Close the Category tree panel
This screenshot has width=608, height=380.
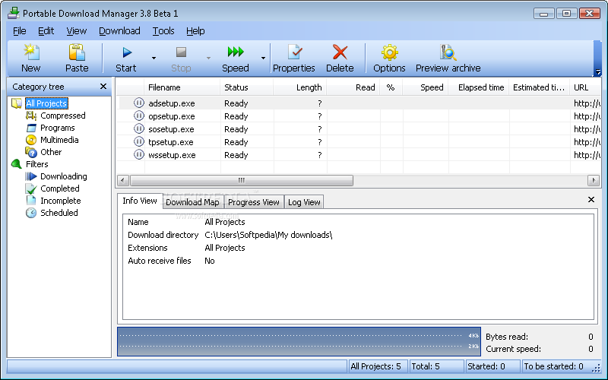coord(103,87)
